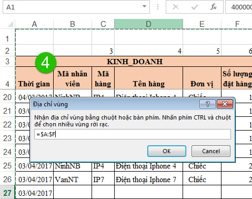252x199 pixels.
Task: Click the formula bar cancel X icon
Action: tap(176, 7)
